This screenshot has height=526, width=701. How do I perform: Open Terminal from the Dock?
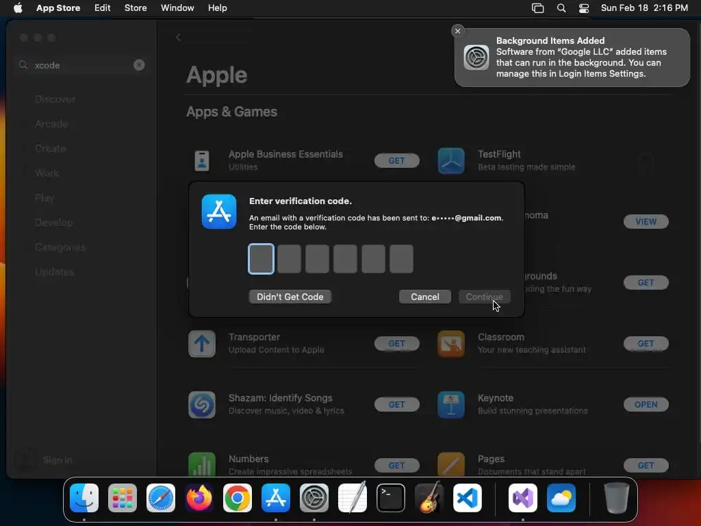pos(391,498)
